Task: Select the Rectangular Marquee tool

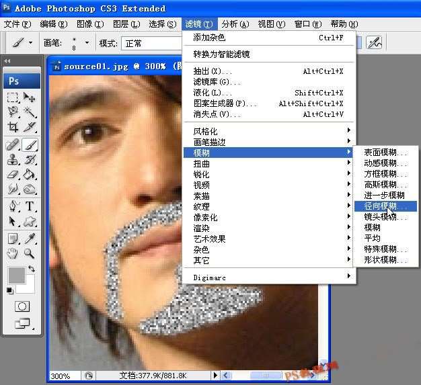Action: click(x=13, y=97)
